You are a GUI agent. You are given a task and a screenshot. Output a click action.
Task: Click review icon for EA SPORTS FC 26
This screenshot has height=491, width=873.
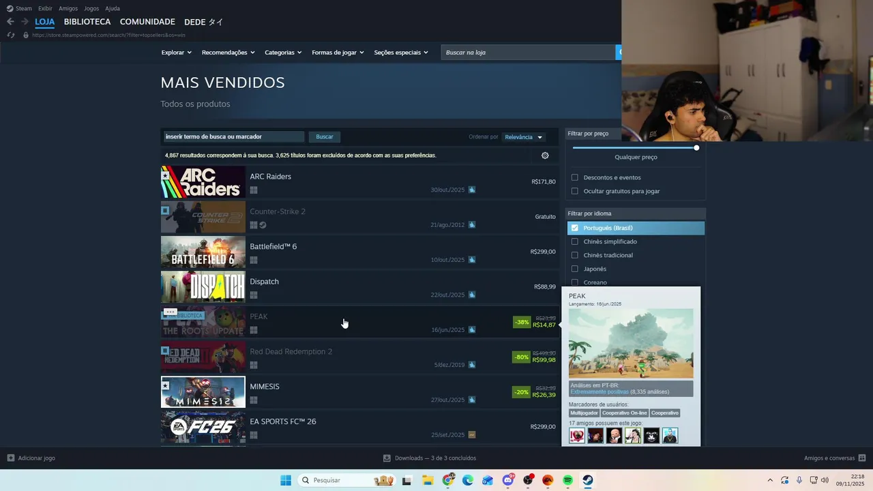coord(472,434)
